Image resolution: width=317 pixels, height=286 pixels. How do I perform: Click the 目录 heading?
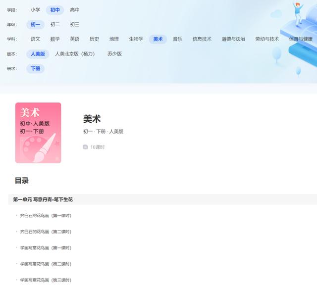click(22, 181)
